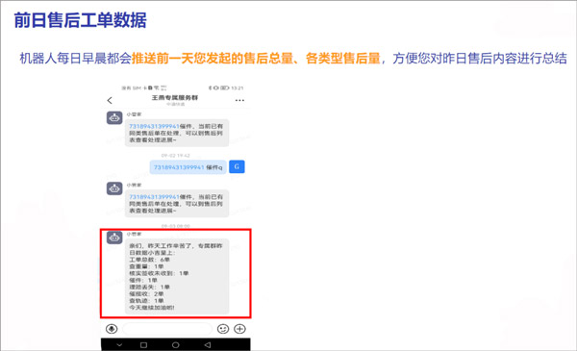
Task: Open the emoji smiley picker
Action: [x=223, y=329]
